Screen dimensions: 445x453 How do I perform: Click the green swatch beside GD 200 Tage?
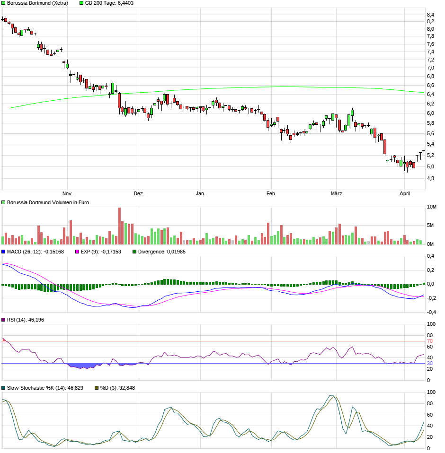(x=81, y=3)
